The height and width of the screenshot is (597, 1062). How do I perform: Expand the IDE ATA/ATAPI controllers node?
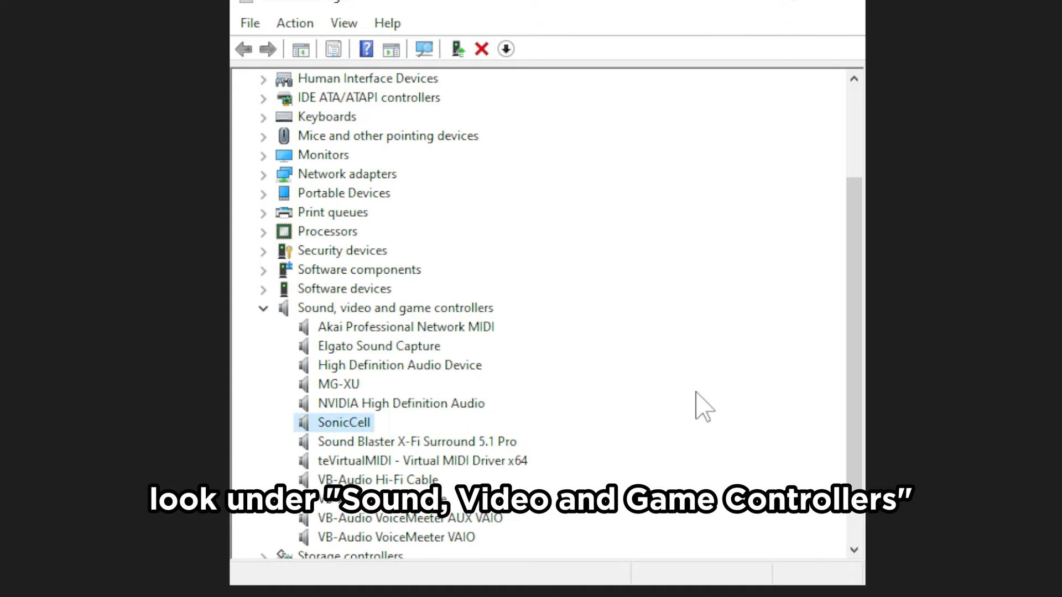point(263,99)
